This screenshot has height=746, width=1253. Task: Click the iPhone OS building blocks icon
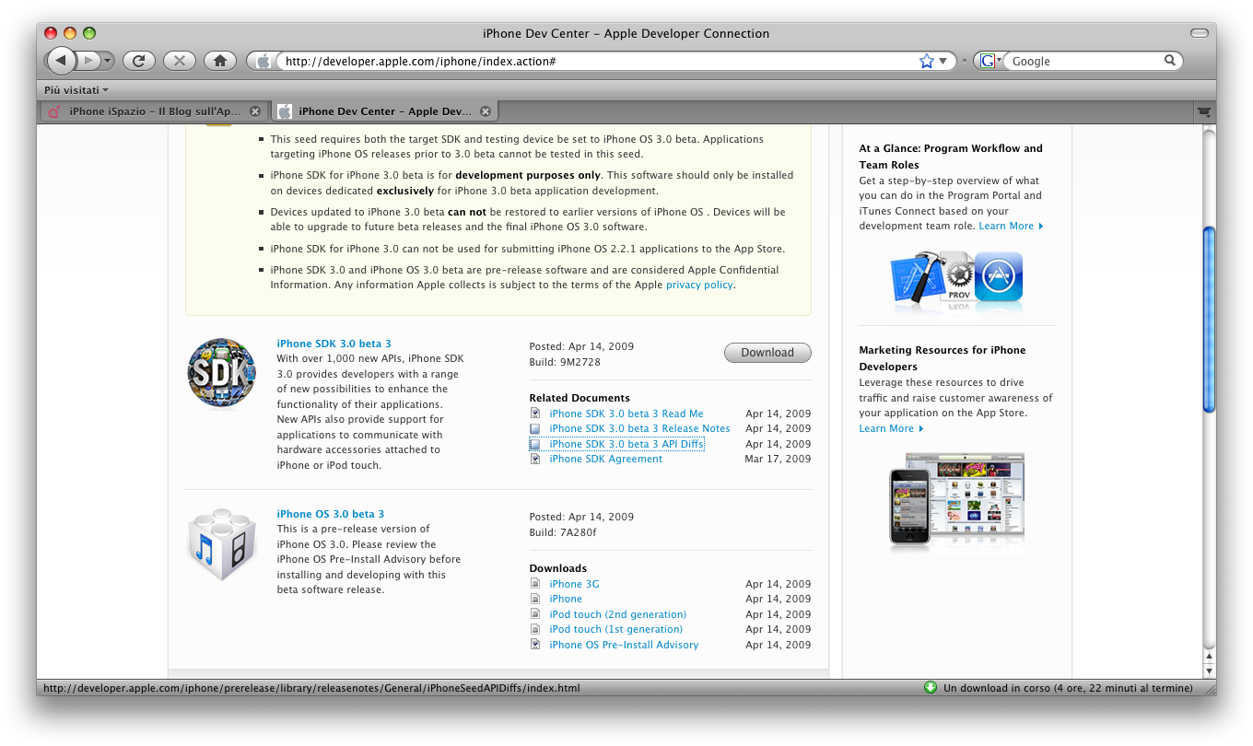[x=221, y=544]
